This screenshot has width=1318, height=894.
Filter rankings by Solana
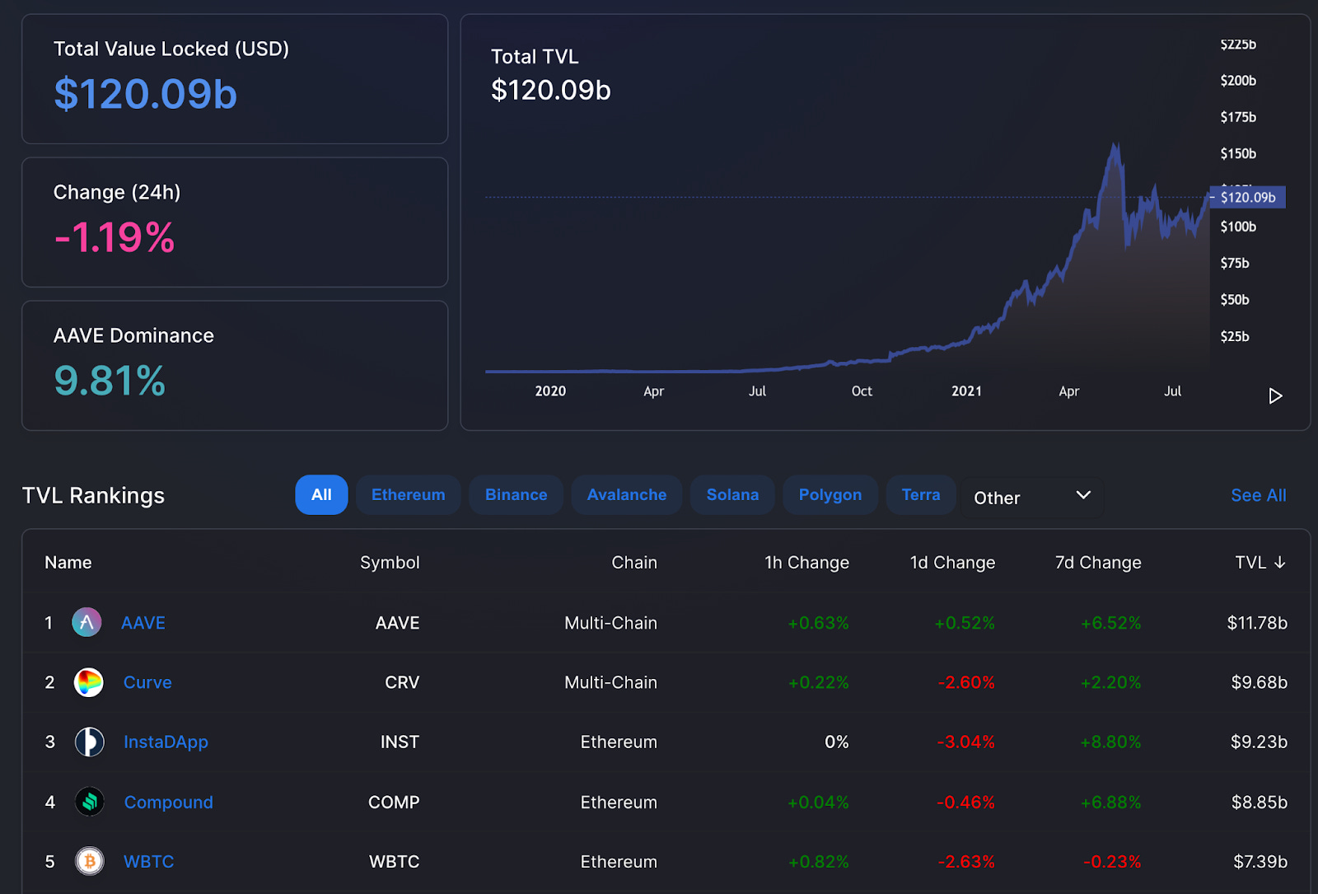point(732,494)
